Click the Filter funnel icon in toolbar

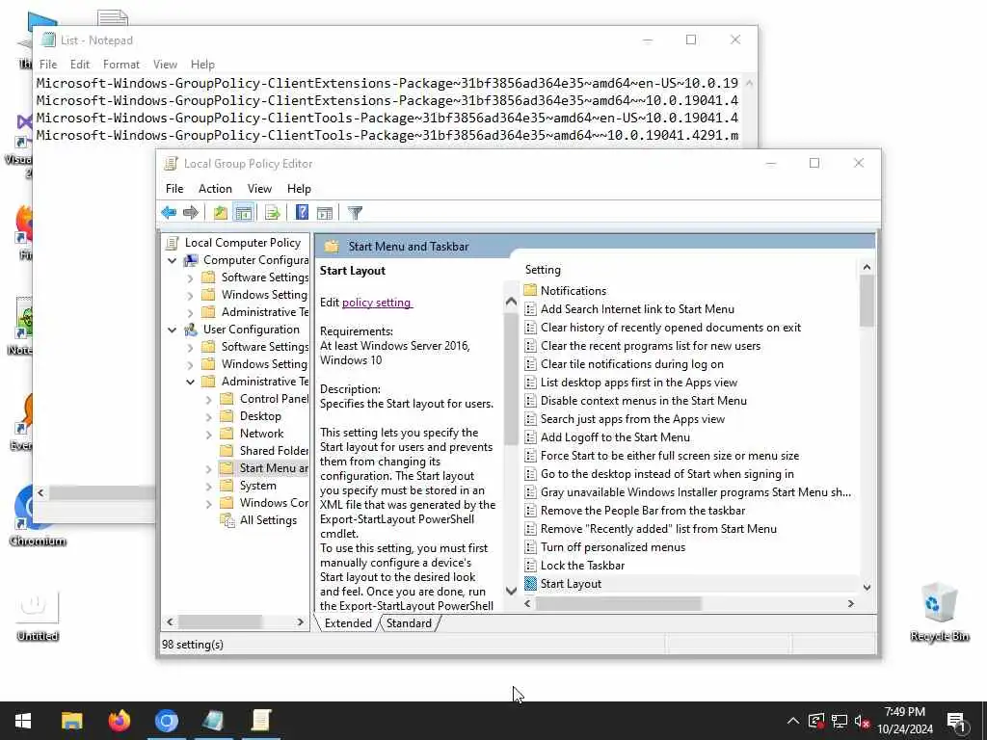[x=355, y=213]
